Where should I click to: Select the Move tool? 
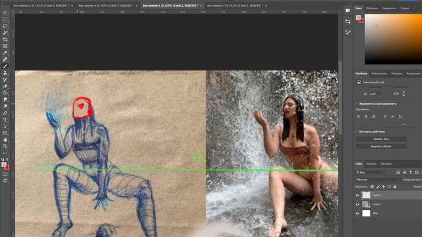pyautogui.click(x=5, y=13)
